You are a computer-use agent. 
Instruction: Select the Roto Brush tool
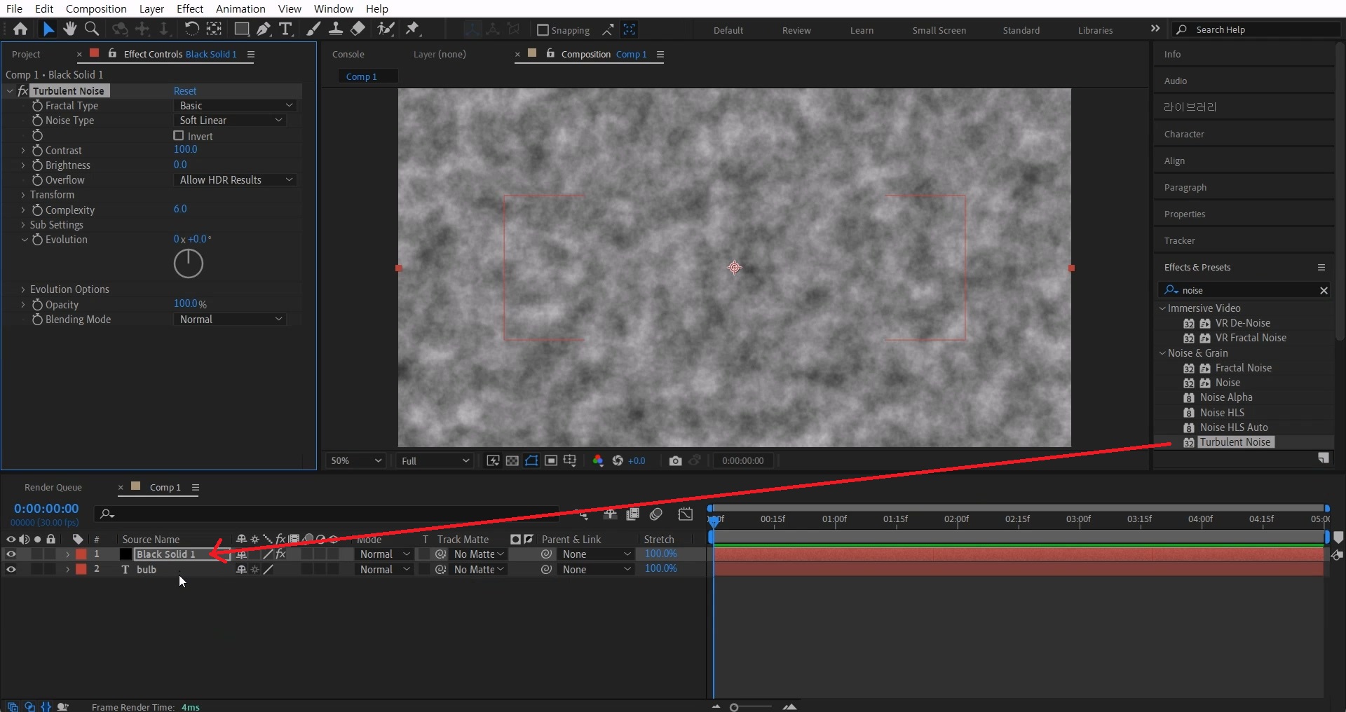click(386, 29)
